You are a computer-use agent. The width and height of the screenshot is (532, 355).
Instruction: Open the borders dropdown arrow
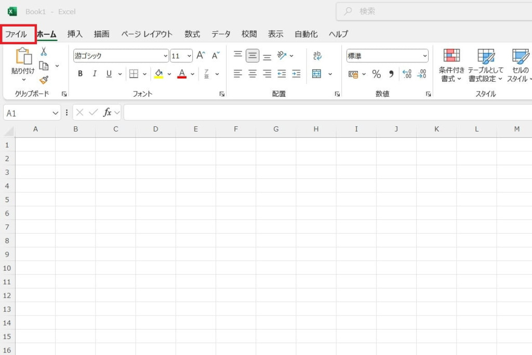click(144, 74)
